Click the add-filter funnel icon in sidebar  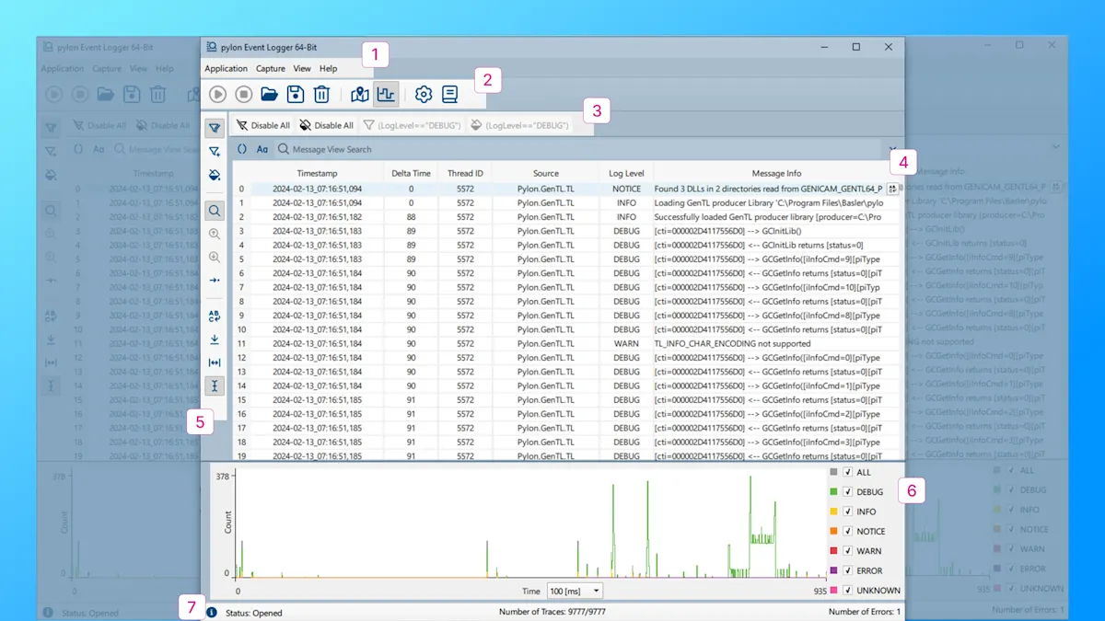[x=215, y=151]
